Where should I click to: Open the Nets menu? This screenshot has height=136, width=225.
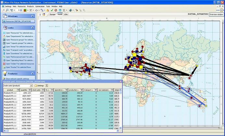click(15, 6)
